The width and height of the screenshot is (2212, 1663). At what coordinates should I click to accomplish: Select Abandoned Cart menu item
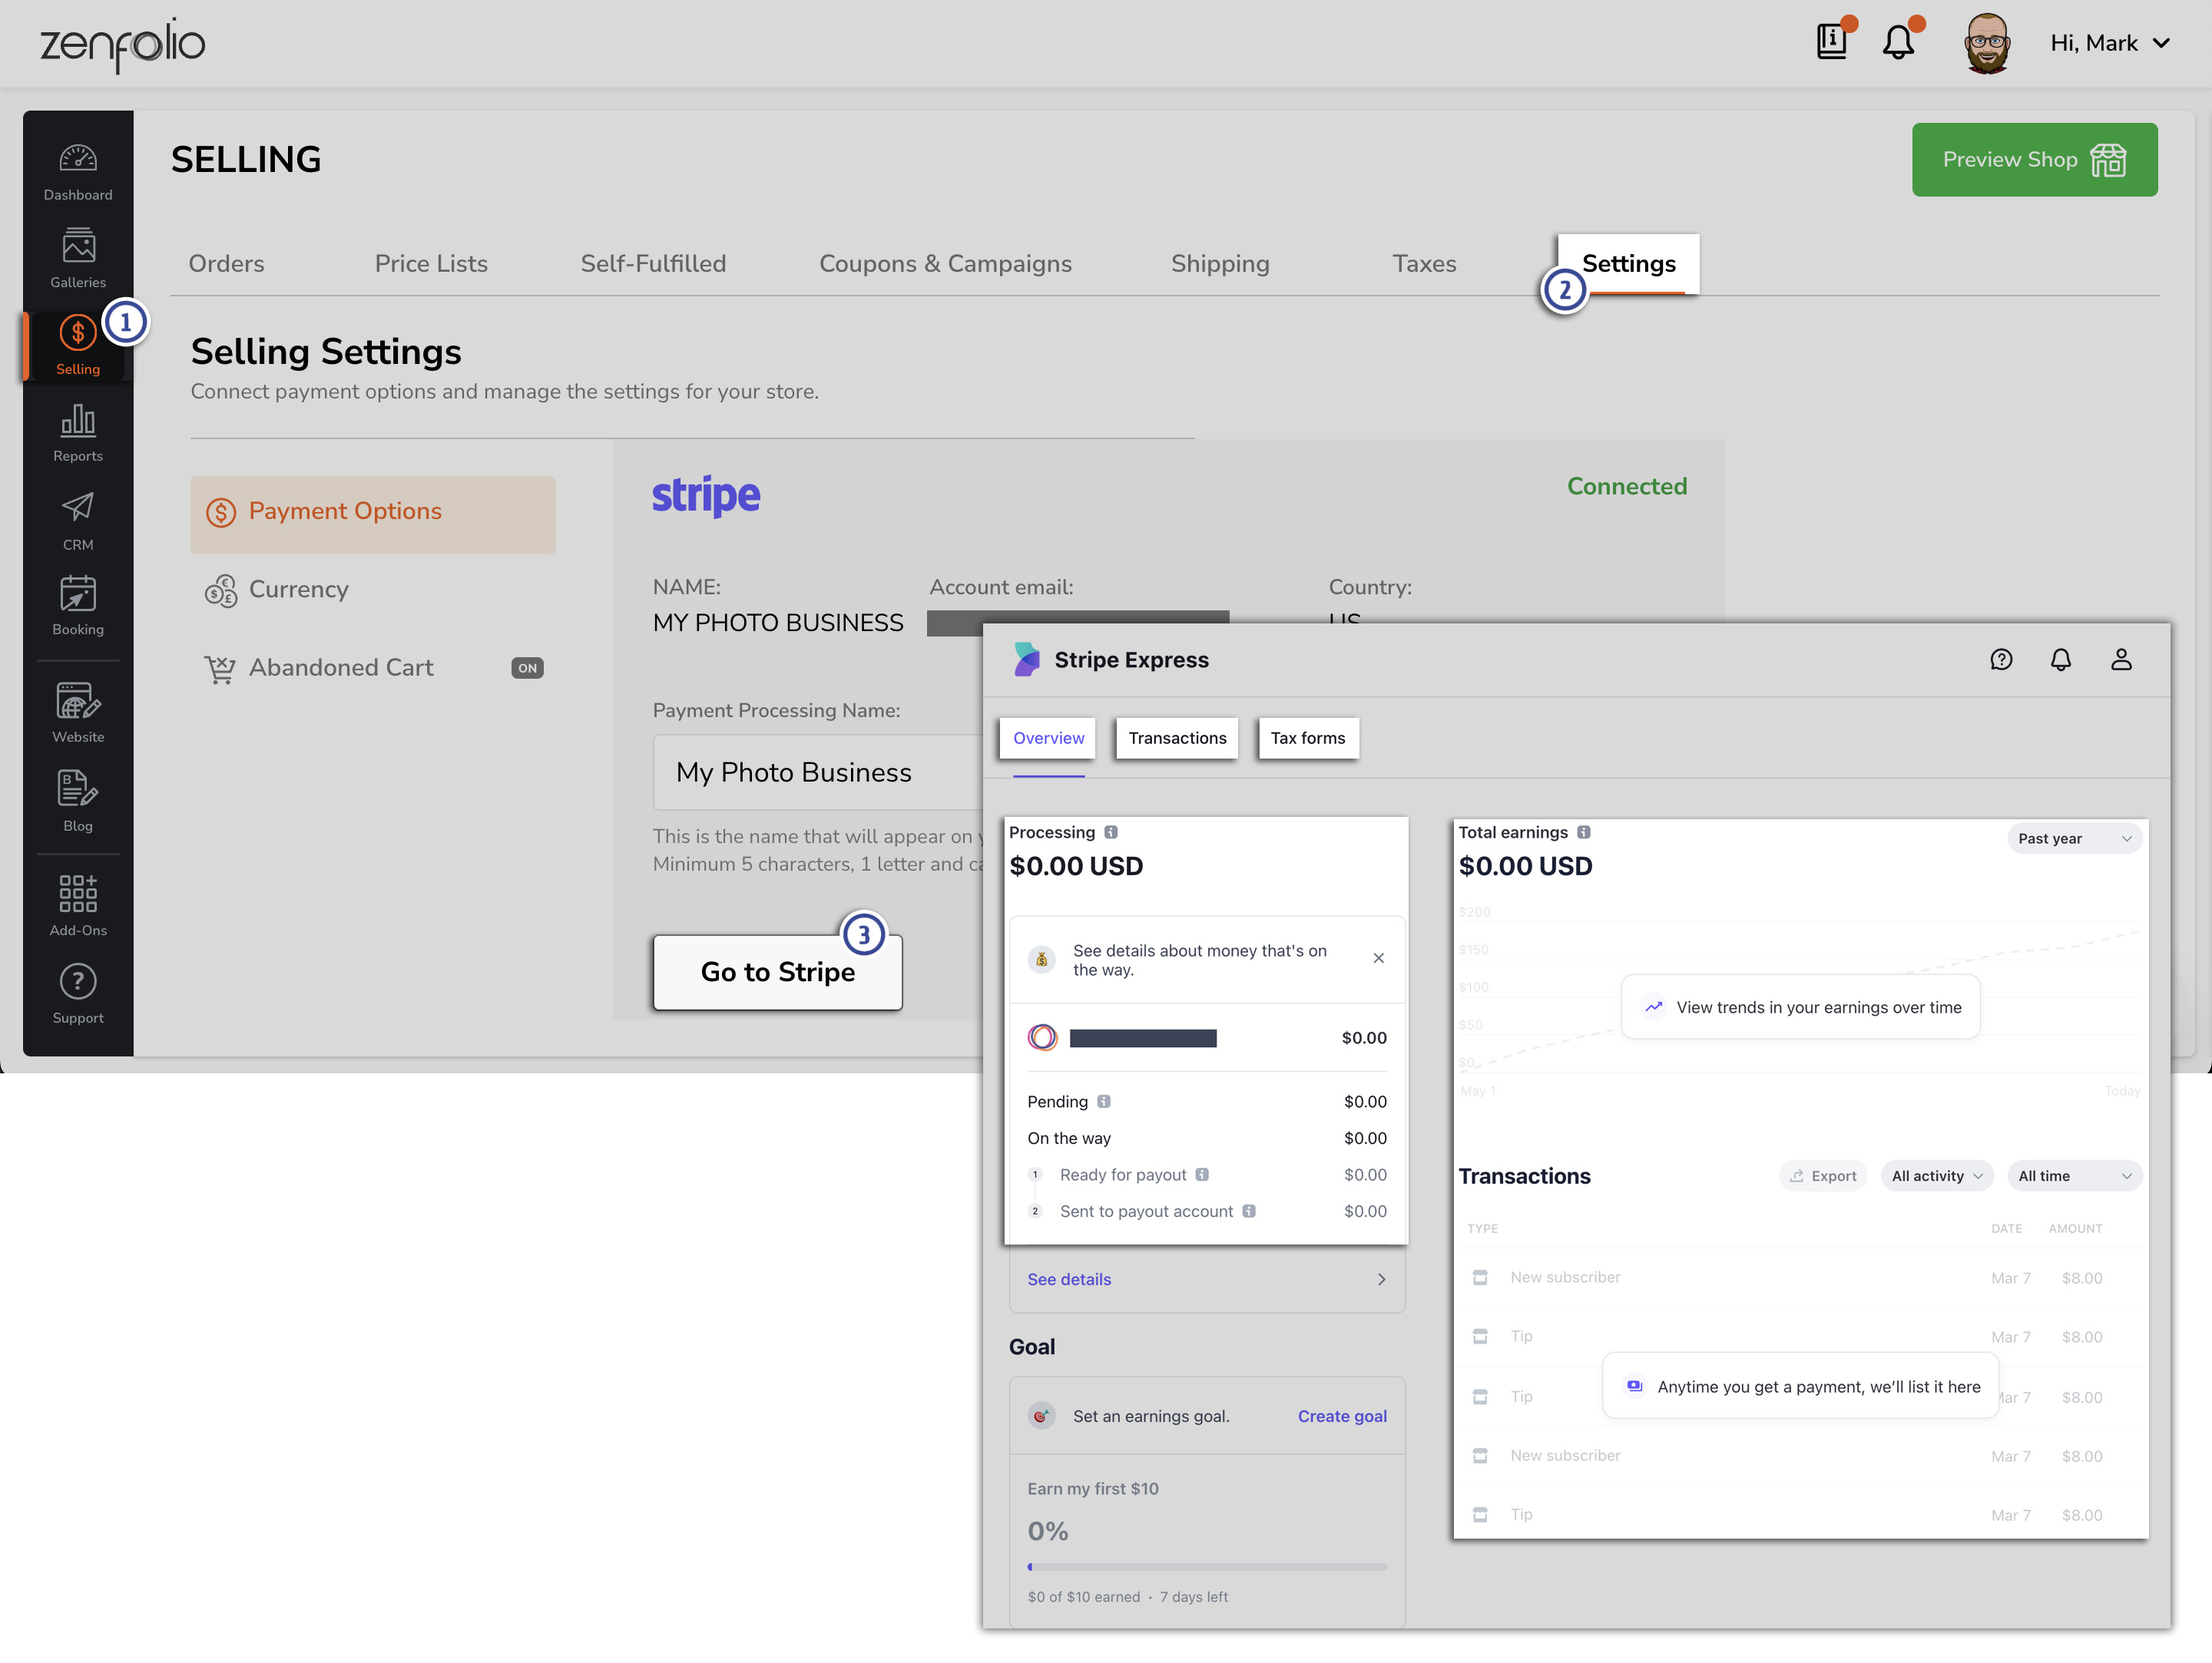[x=373, y=668]
